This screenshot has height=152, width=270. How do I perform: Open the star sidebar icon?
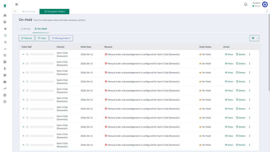click(5, 55)
